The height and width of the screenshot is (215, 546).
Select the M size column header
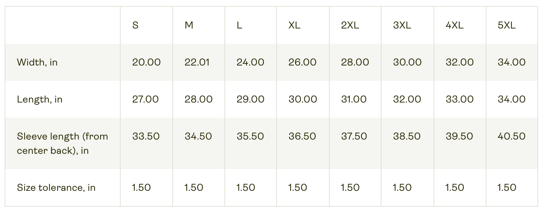coord(189,26)
